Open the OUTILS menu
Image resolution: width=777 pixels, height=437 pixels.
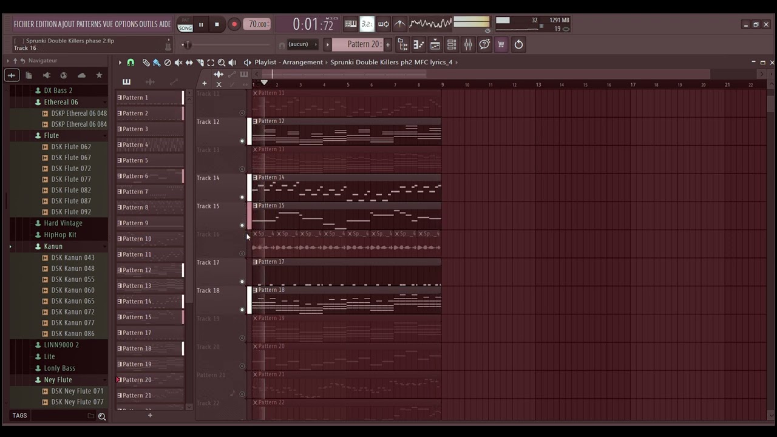coord(148,24)
